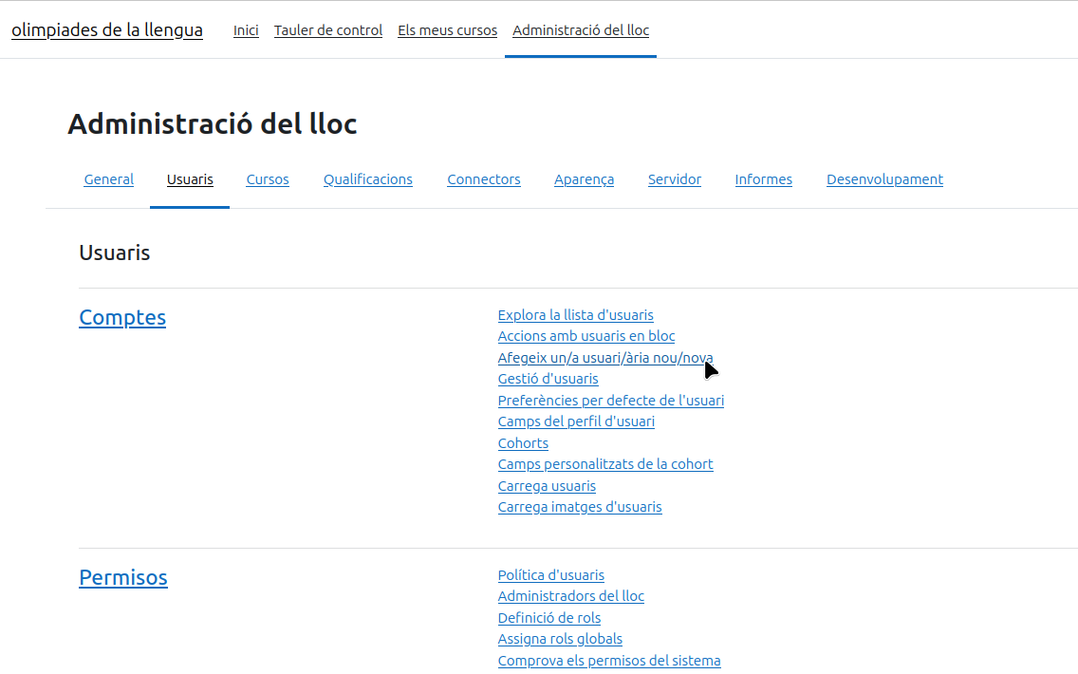Switch to the General tab
This screenshot has height=674, width=1078.
109,179
